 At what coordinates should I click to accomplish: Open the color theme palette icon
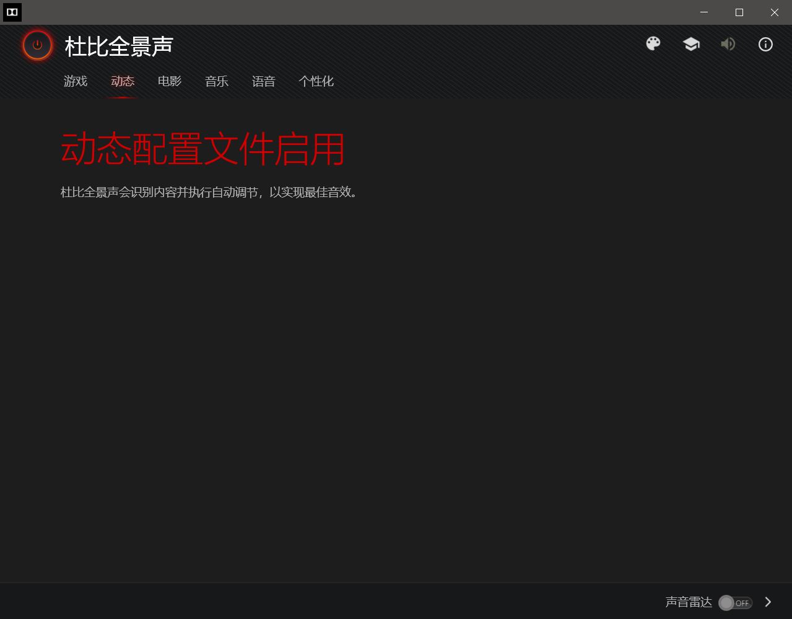(653, 44)
